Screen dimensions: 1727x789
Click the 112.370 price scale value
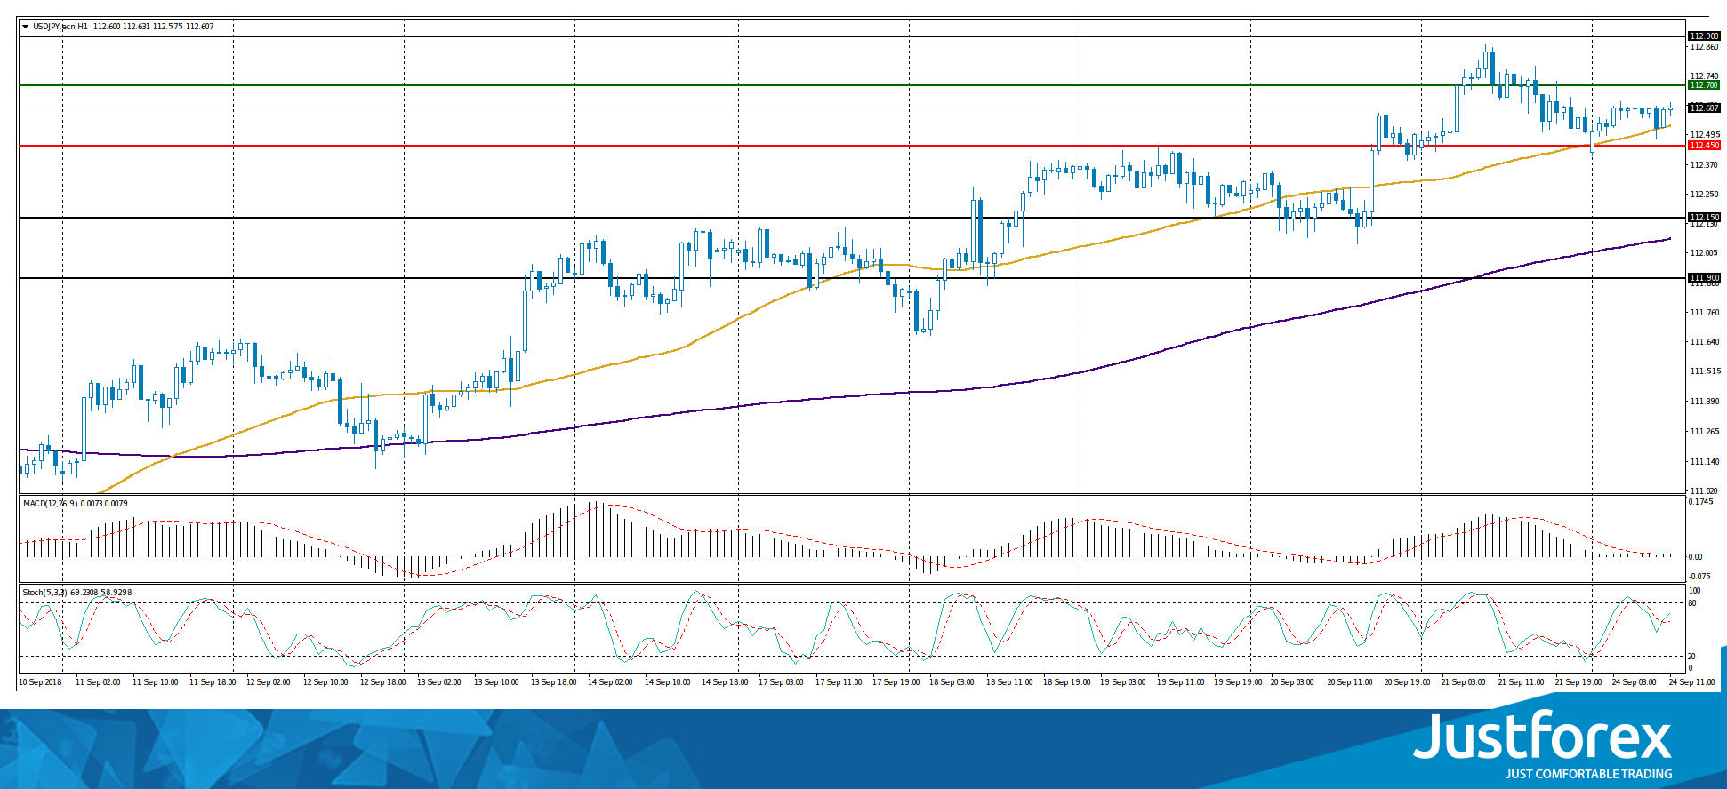[1704, 165]
